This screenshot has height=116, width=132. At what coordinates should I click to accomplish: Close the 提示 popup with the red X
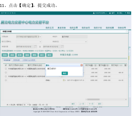pyautogui.click(x=82, y=65)
